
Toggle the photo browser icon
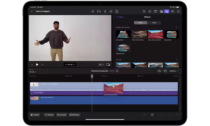tap(162, 11)
